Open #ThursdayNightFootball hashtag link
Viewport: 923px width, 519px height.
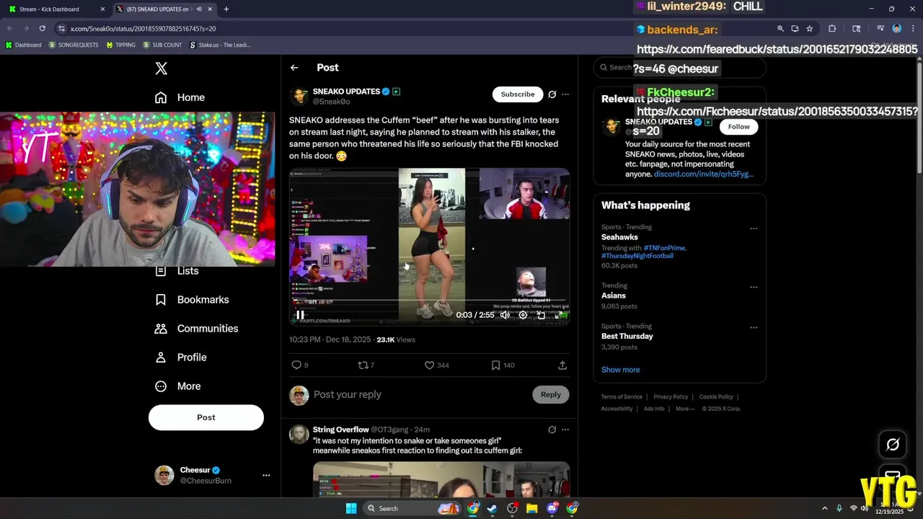click(637, 256)
